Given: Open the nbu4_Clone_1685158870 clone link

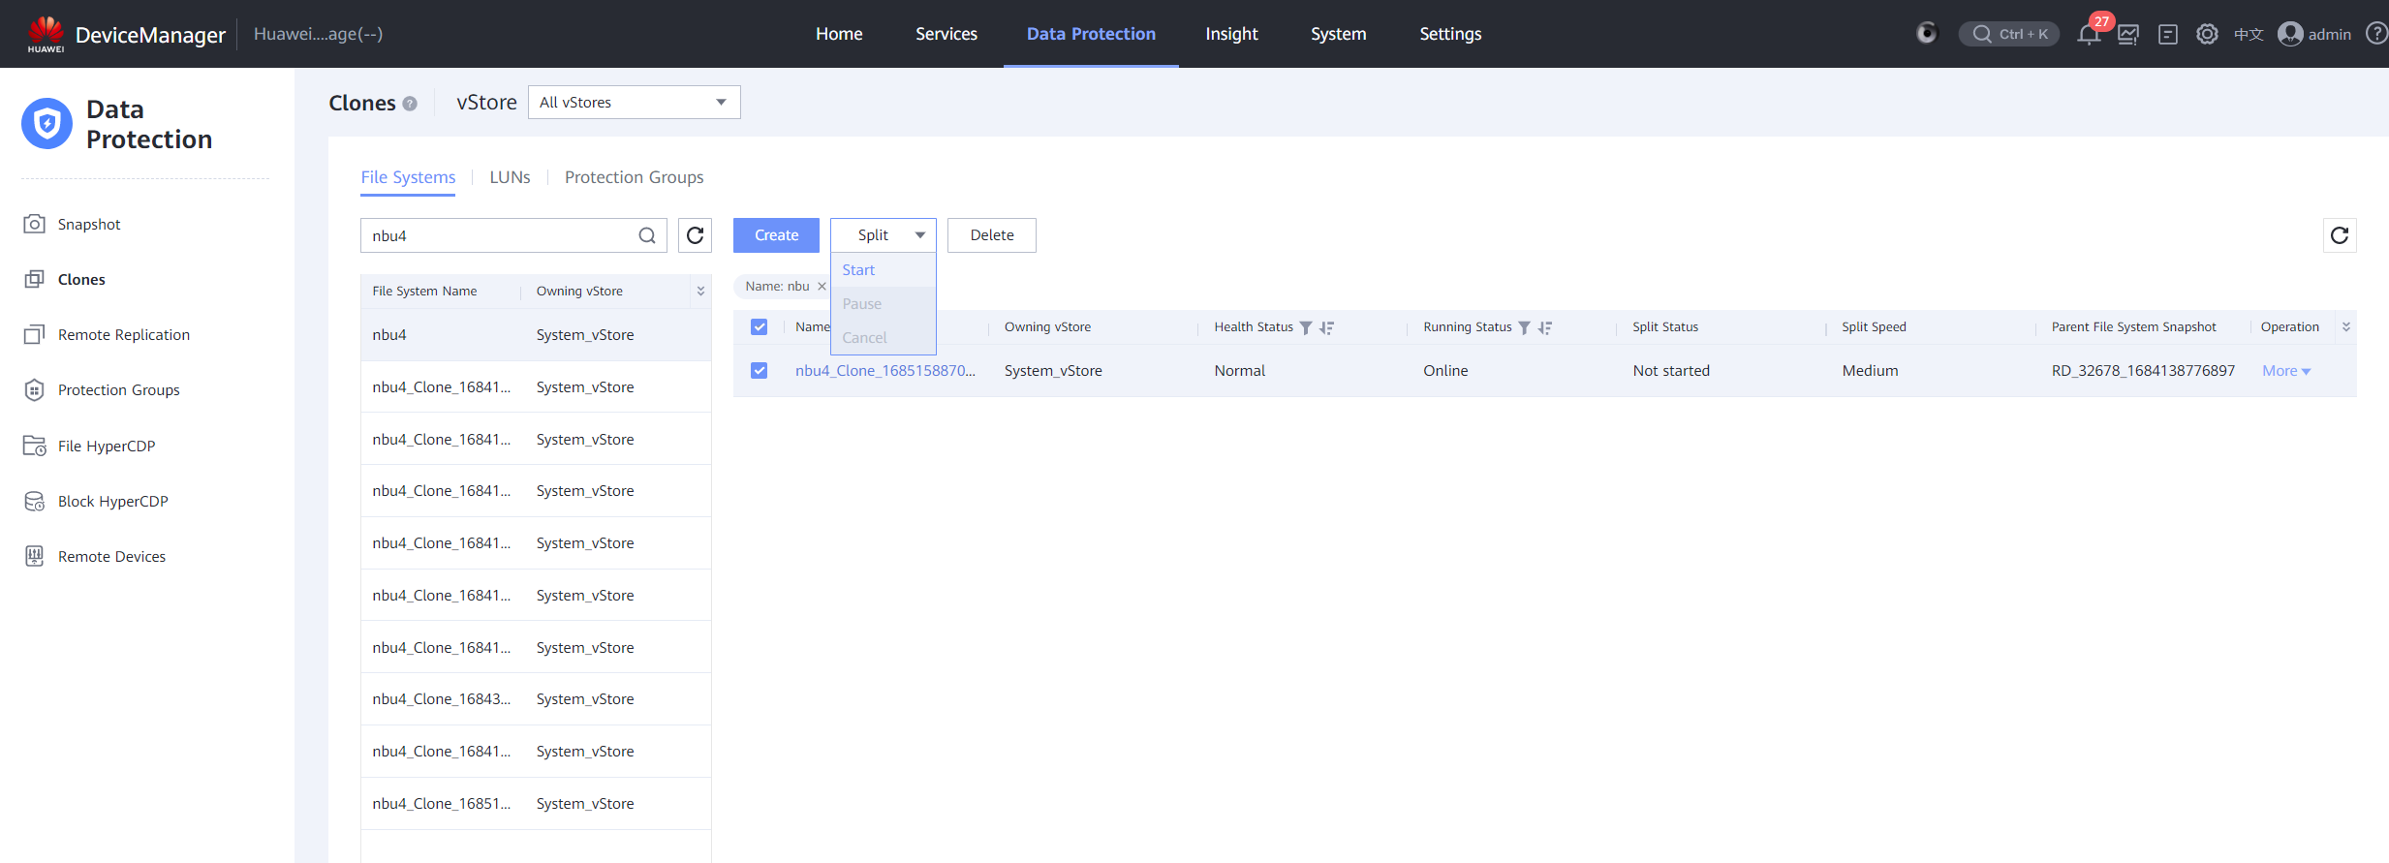Looking at the screenshot, I should coord(884,371).
